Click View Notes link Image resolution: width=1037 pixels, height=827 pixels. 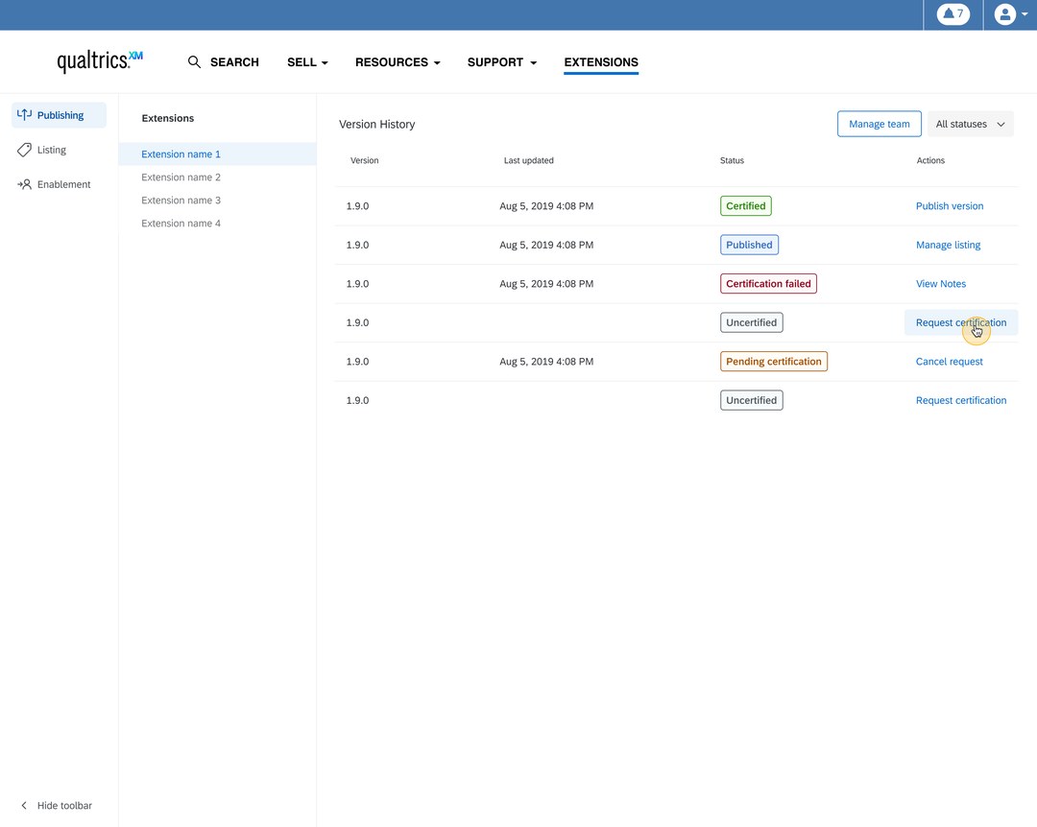coord(940,284)
